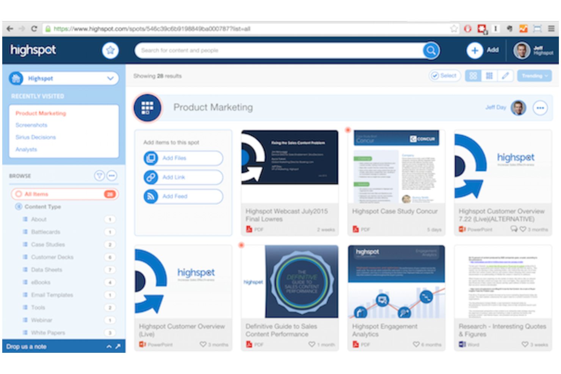Open the Browse section ellipsis menu
561x374 pixels.
click(x=111, y=176)
